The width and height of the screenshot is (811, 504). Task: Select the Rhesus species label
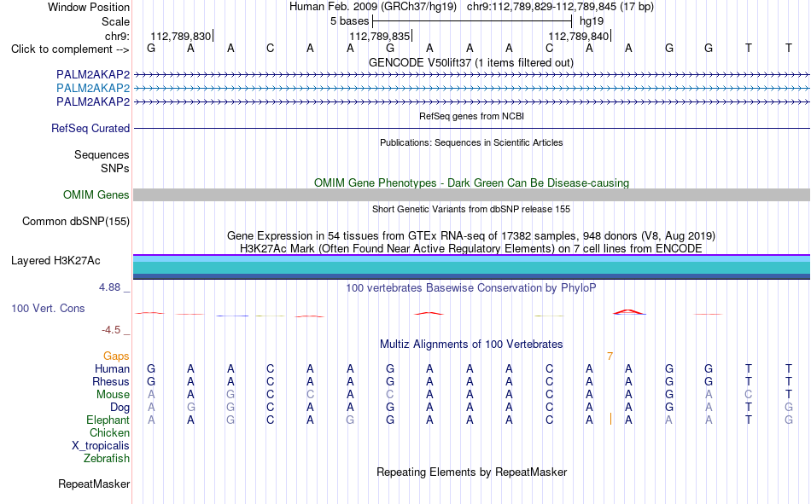tap(111, 381)
